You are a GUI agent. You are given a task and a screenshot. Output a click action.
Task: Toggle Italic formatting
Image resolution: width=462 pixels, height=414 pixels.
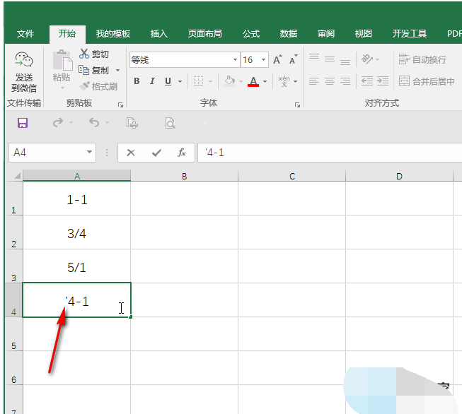coord(153,81)
